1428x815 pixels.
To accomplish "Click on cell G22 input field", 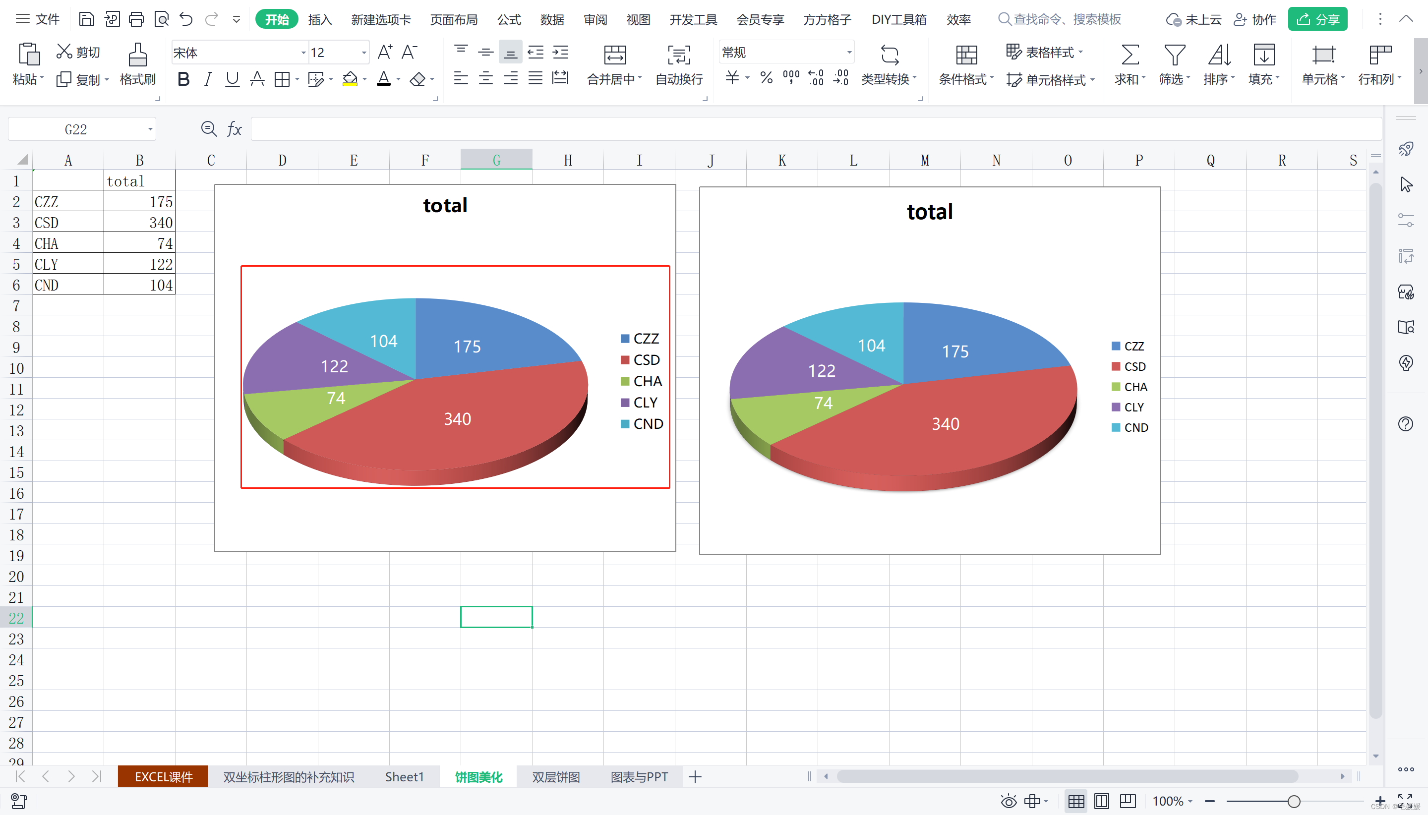I will click(496, 618).
